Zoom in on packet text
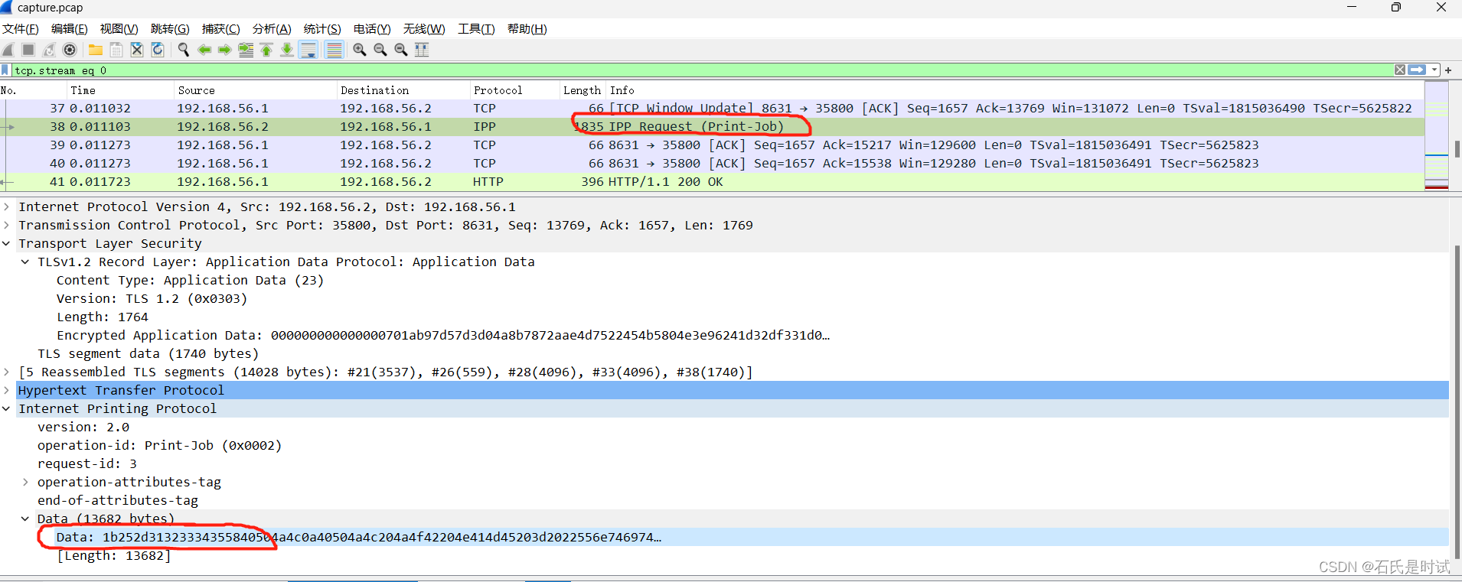 (360, 50)
